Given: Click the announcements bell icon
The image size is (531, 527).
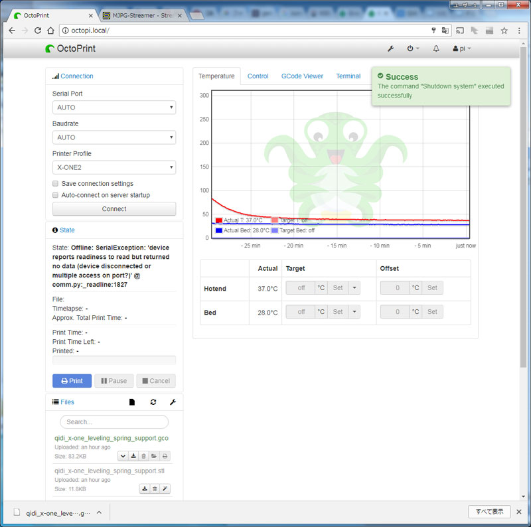Looking at the screenshot, I should pos(436,48).
